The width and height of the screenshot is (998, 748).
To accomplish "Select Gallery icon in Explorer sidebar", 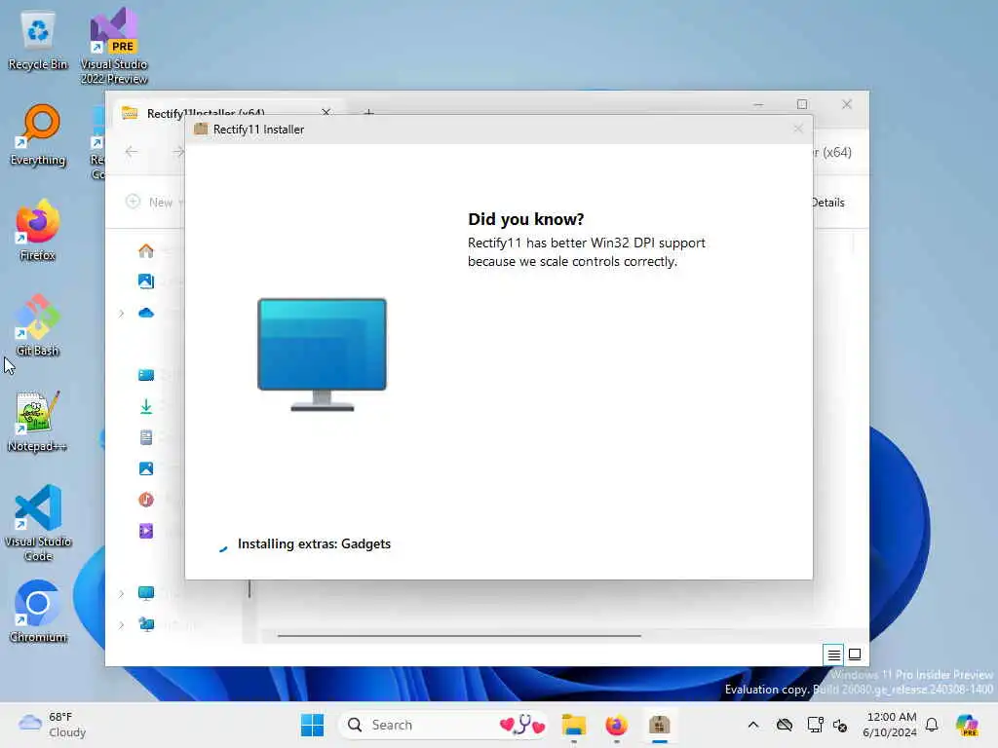I will 146,281.
